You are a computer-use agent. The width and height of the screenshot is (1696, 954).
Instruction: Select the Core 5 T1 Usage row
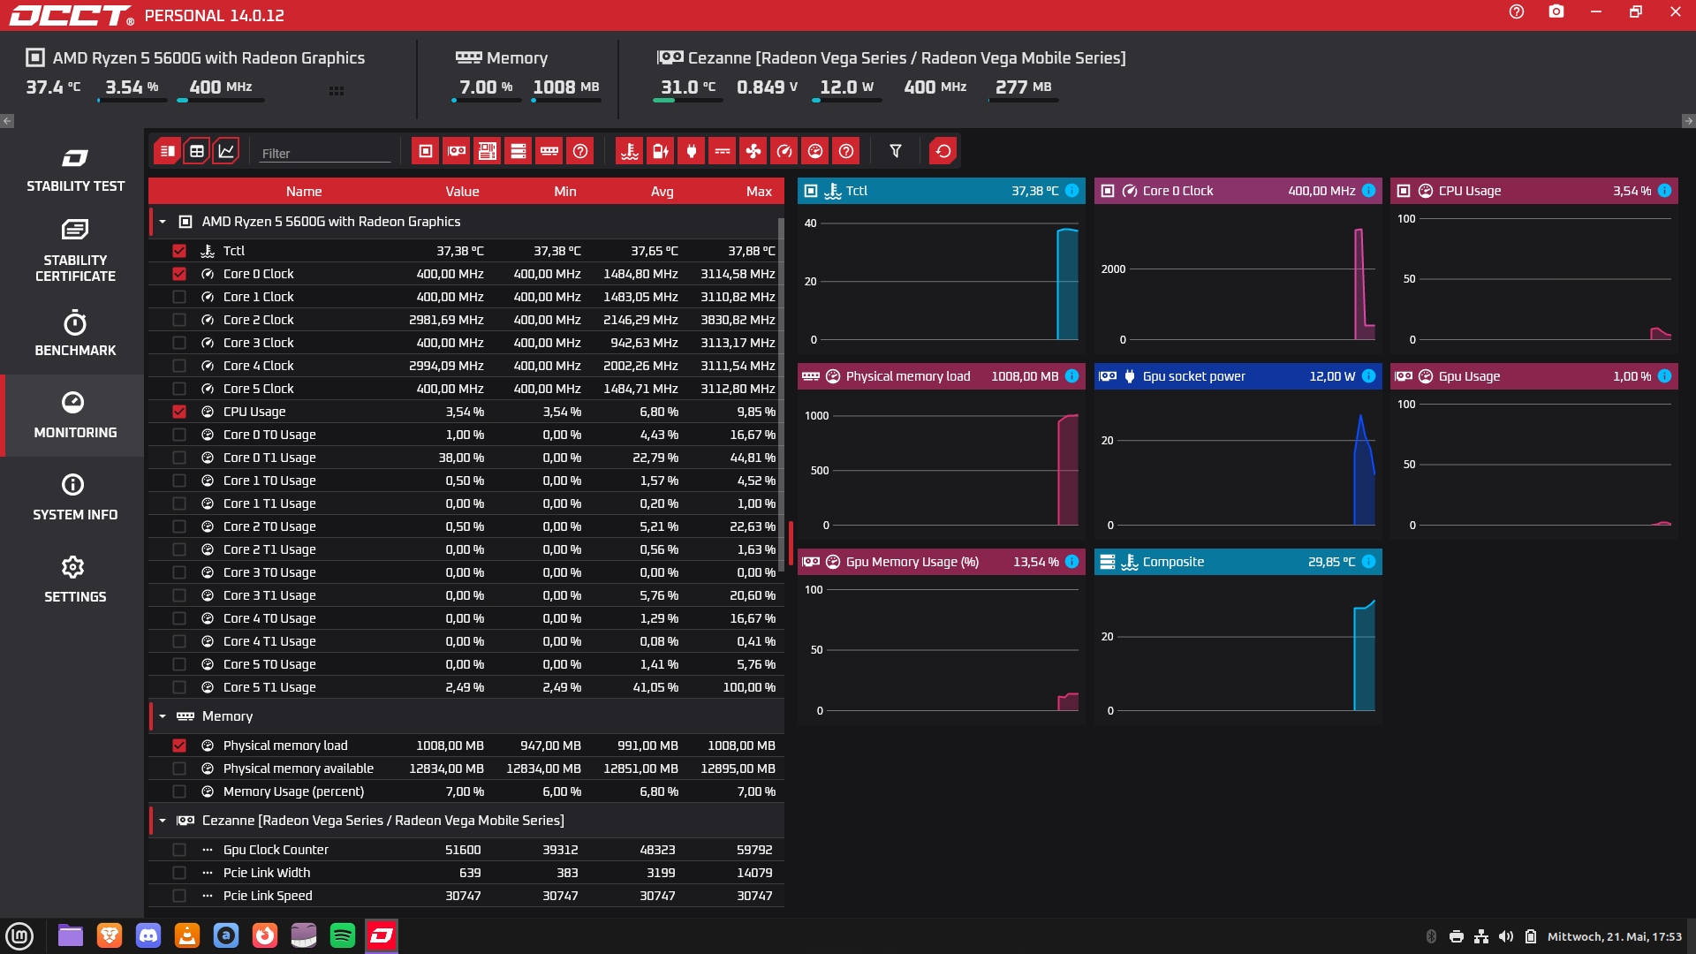pyautogui.click(x=466, y=687)
